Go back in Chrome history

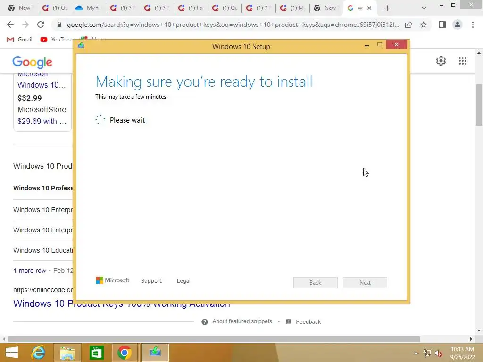click(10, 25)
